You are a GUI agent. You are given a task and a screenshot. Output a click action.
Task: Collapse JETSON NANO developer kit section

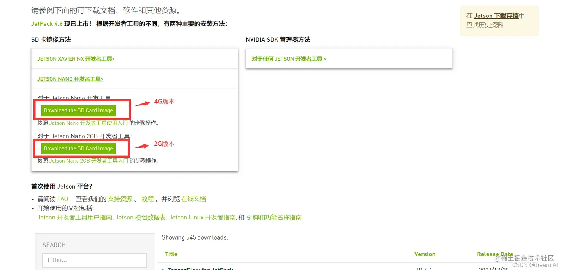tap(70, 79)
